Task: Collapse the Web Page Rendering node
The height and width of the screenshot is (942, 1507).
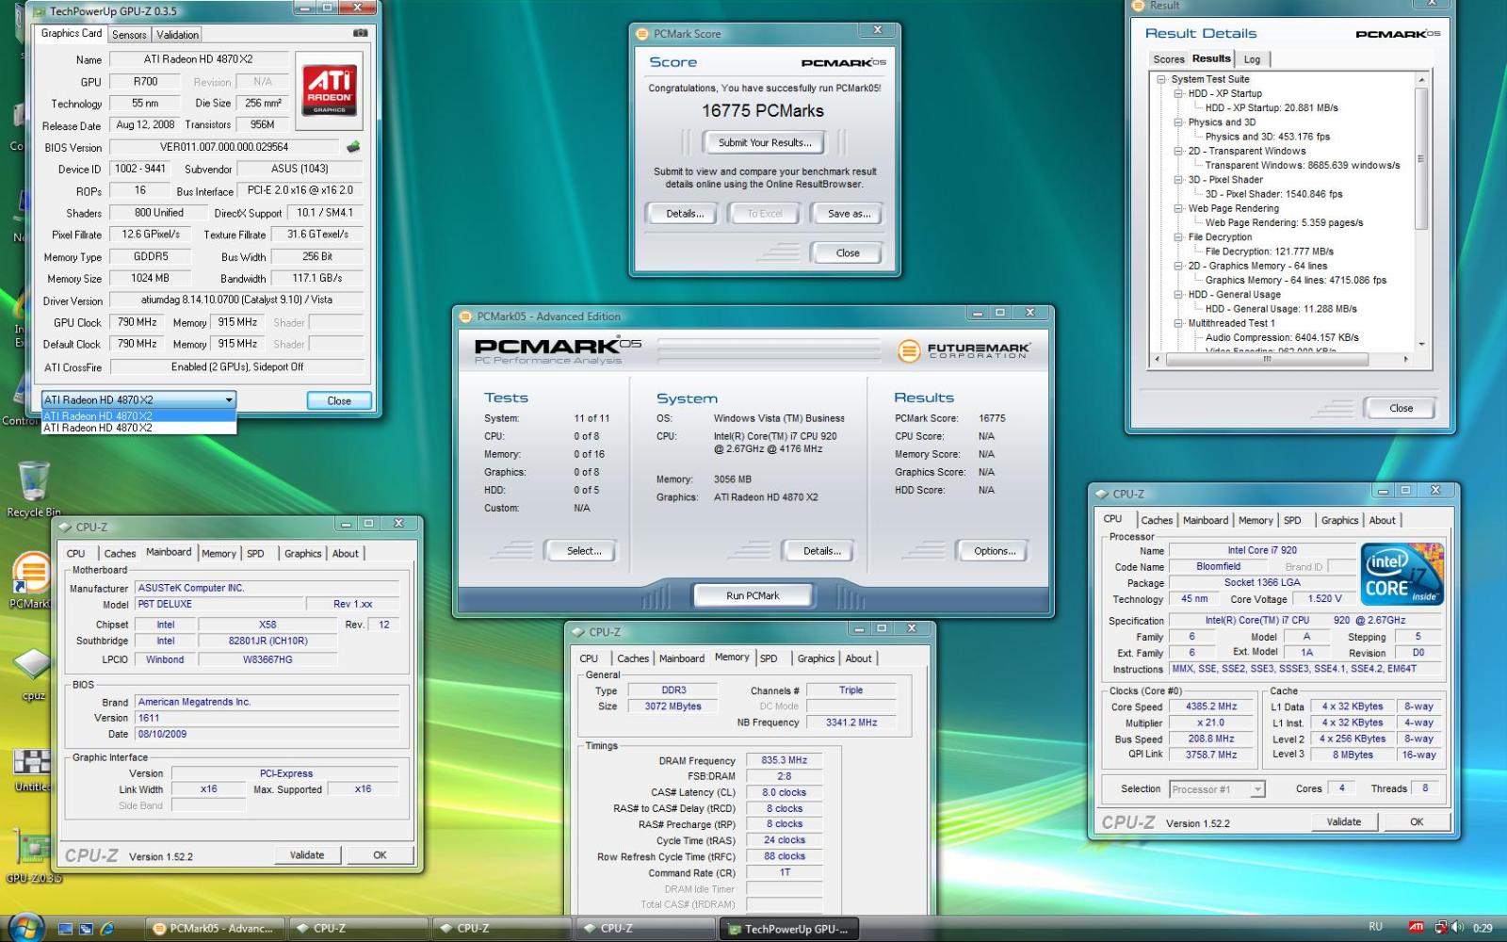Action: (1178, 208)
